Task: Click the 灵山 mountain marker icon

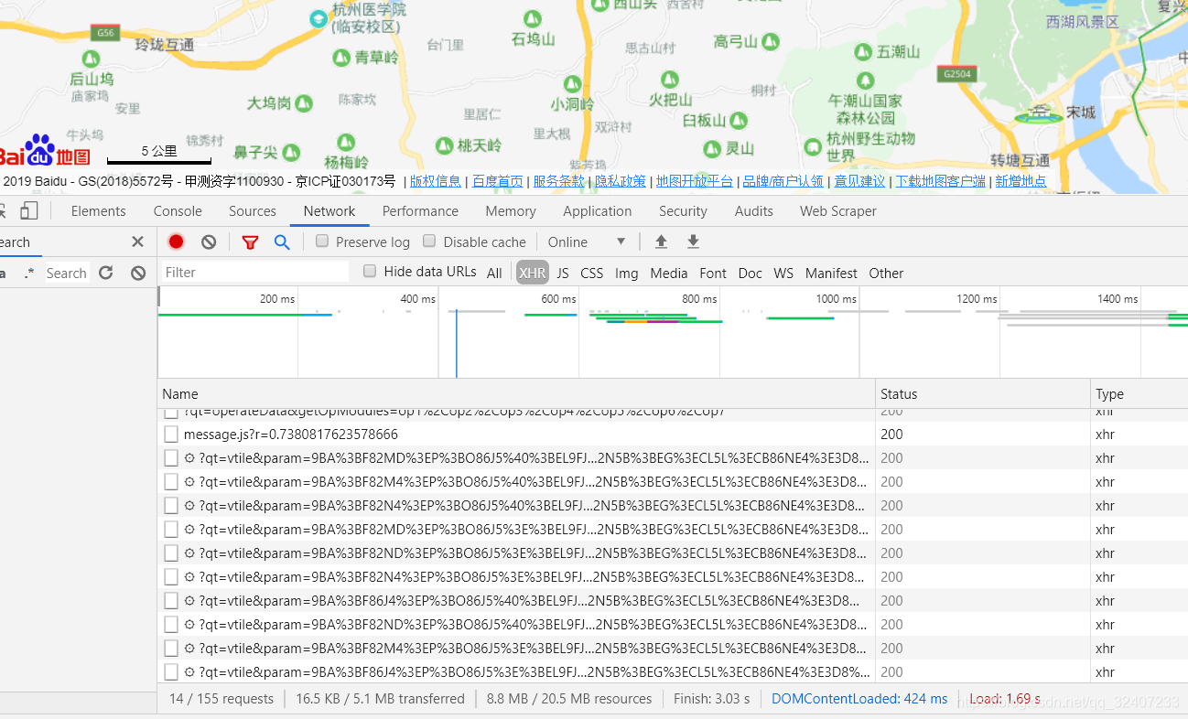Action: click(x=712, y=148)
